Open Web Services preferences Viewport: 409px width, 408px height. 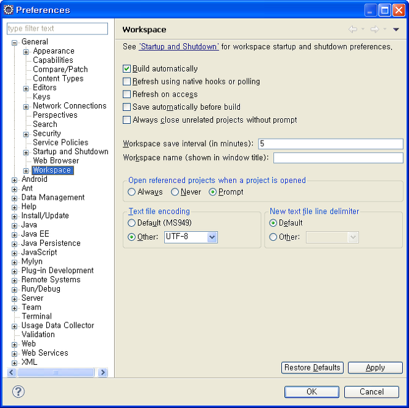click(x=45, y=353)
